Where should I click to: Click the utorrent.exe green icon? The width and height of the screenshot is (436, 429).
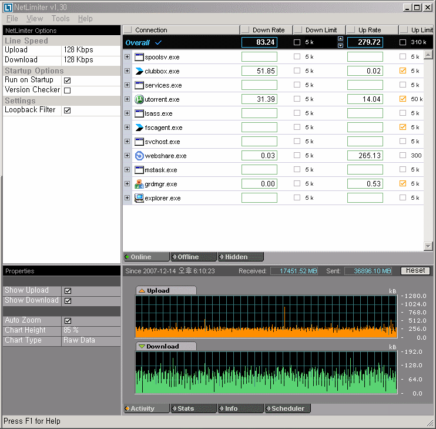click(x=139, y=99)
